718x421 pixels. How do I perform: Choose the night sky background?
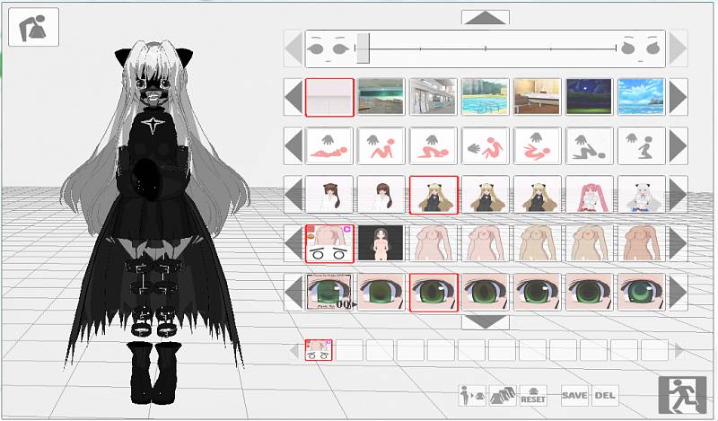pyautogui.click(x=590, y=96)
